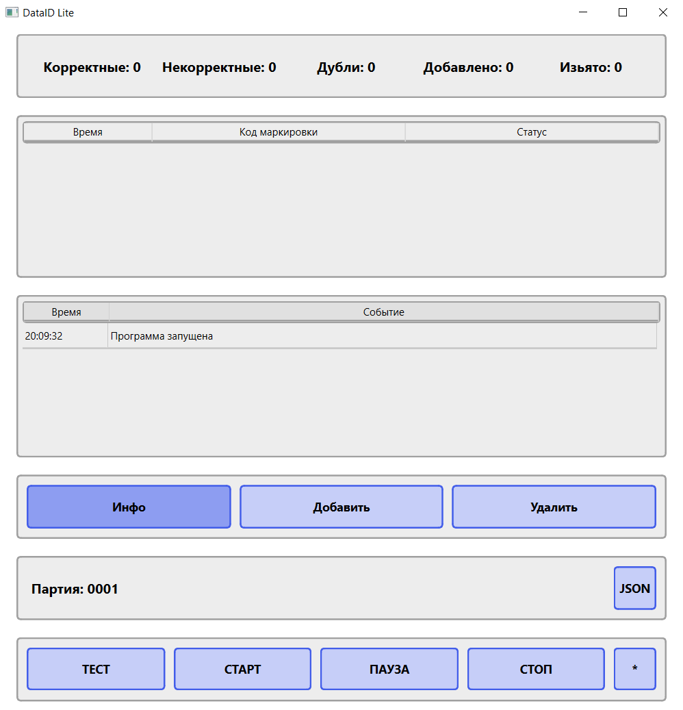Click the Событие column header
This screenshot has height=710, width=683.
[x=384, y=312]
